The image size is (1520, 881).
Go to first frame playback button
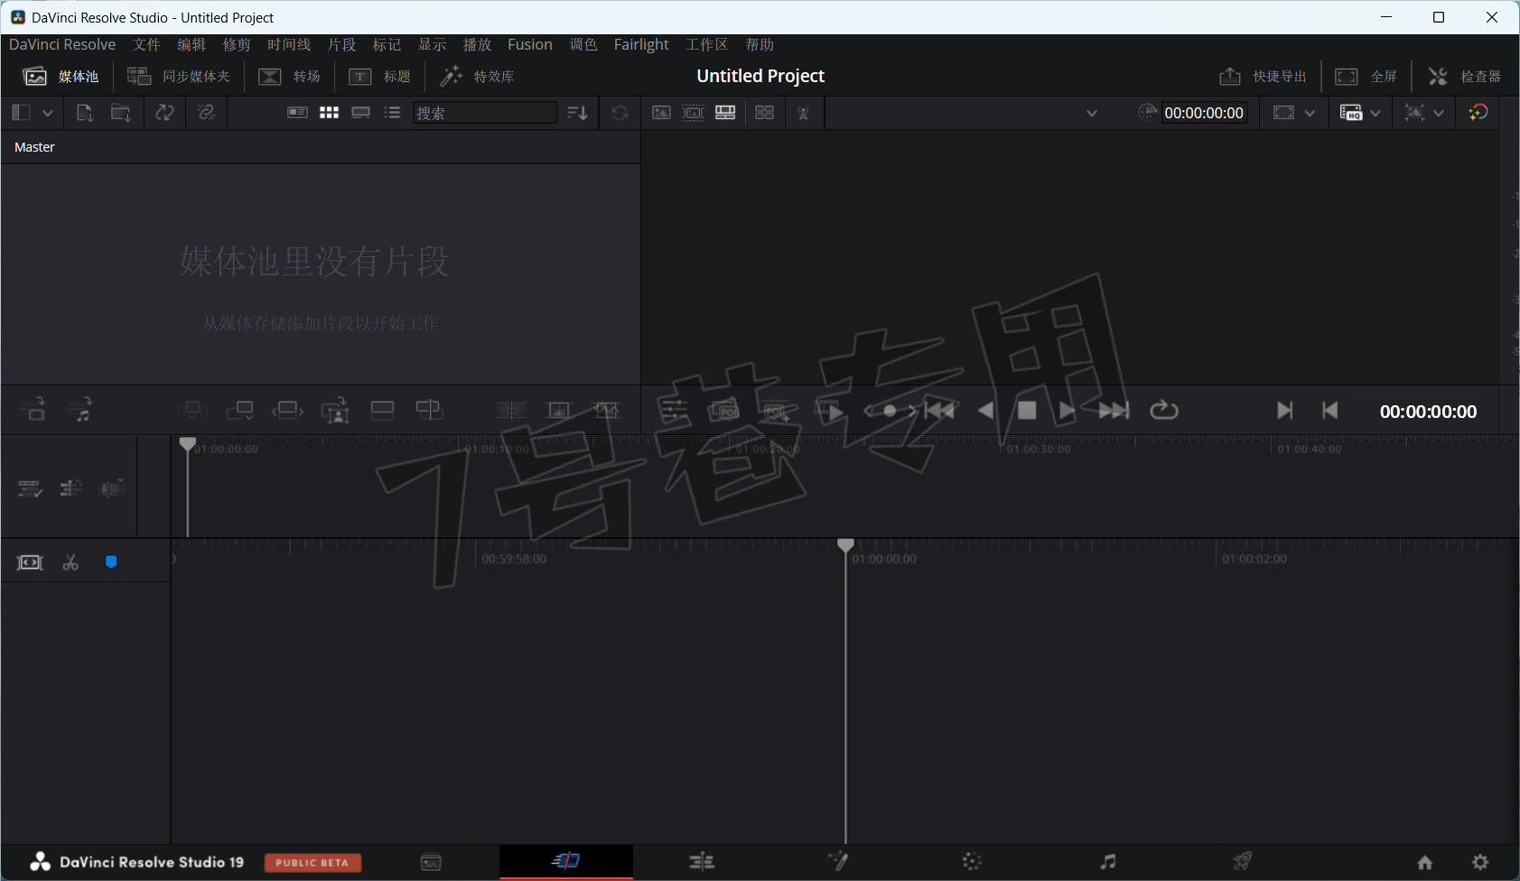coord(939,411)
